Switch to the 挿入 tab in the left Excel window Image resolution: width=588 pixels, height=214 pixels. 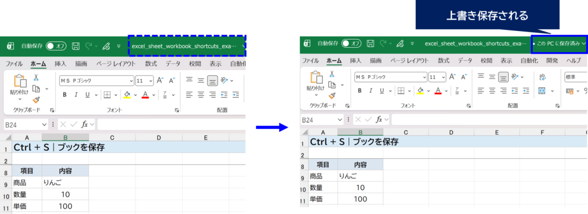pos(60,64)
